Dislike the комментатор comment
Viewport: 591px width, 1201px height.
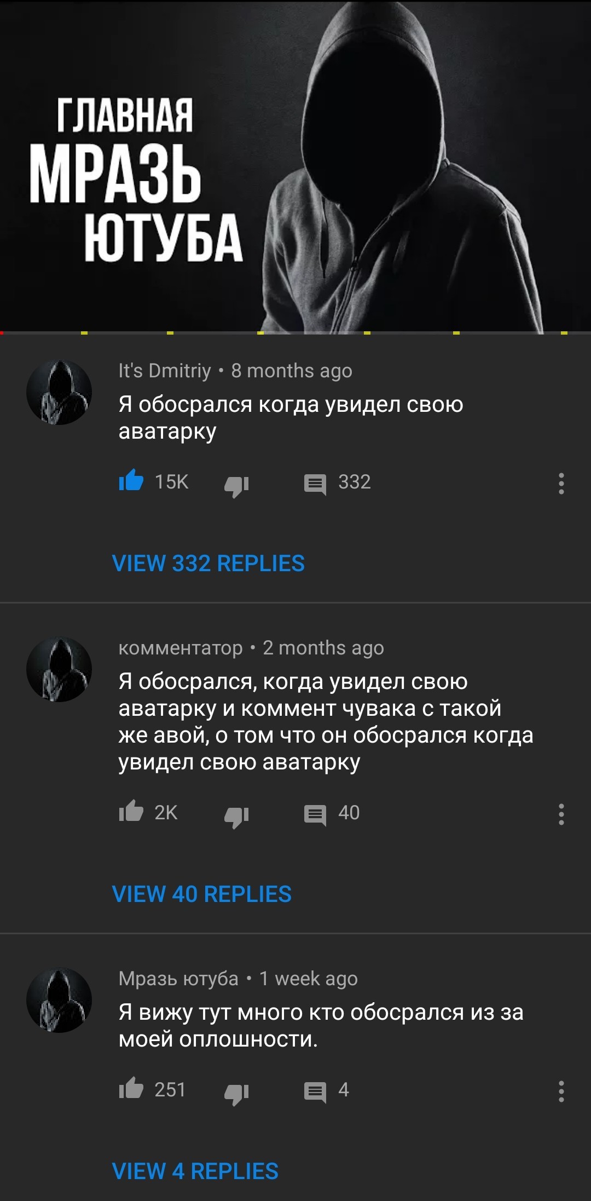coord(237,815)
